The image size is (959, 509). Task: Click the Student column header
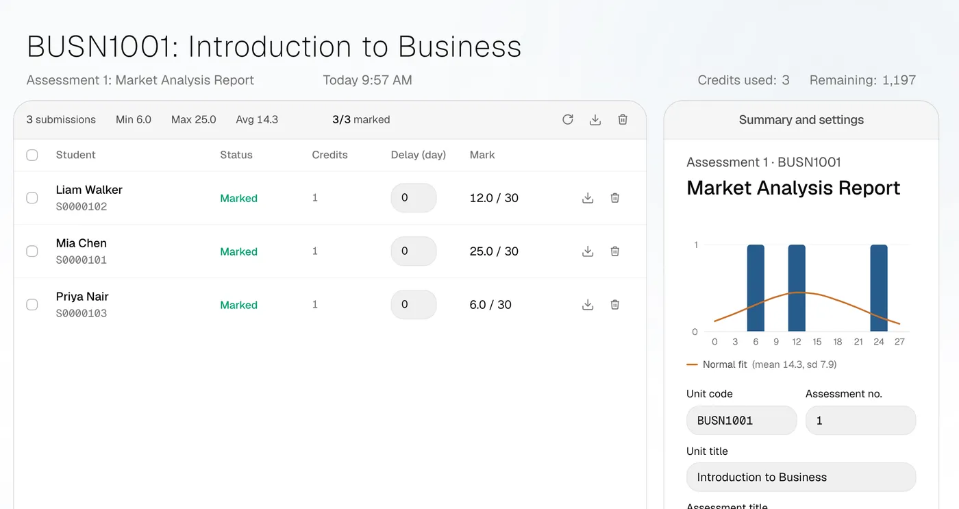point(76,155)
